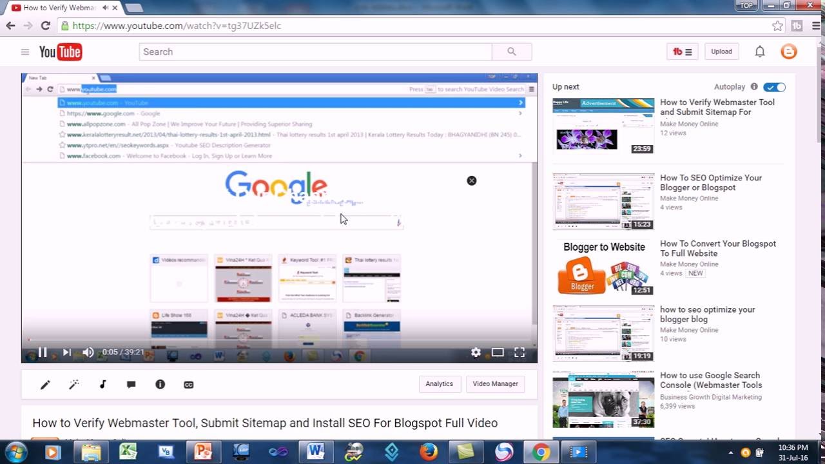The image size is (825, 464).
Task: Open the Chrome menu button
Action: 815,26
